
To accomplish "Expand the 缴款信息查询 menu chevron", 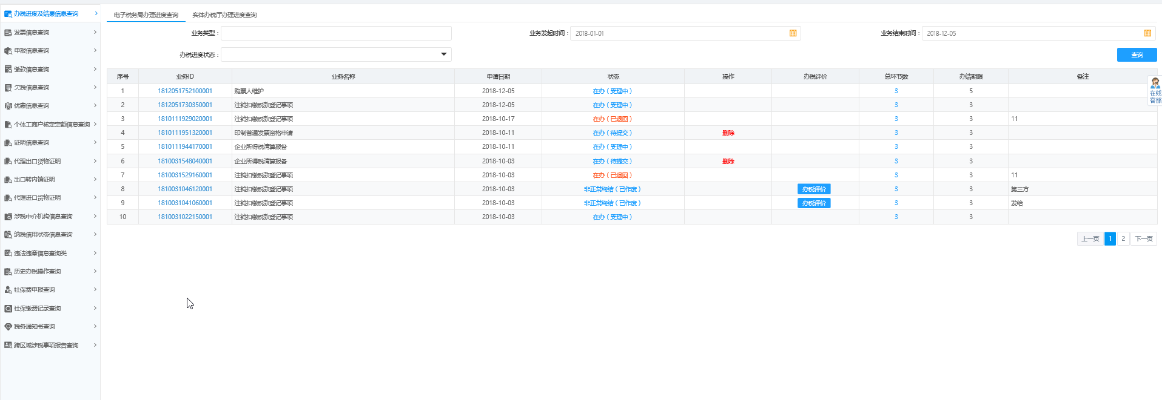I will coord(95,69).
